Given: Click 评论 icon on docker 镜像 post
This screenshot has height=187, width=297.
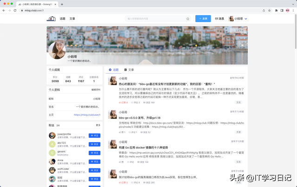Looking at the screenshot, I should click(128, 162).
